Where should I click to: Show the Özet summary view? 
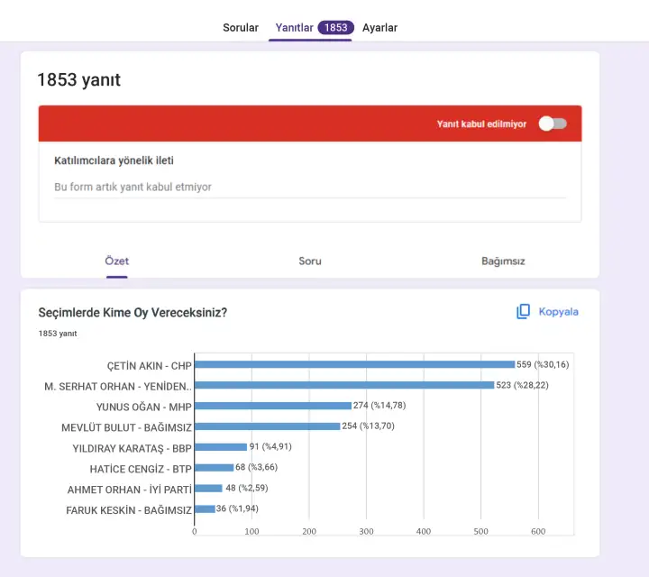coord(117,261)
